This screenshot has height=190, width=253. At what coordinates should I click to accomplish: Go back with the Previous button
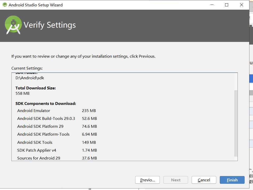tap(147, 180)
